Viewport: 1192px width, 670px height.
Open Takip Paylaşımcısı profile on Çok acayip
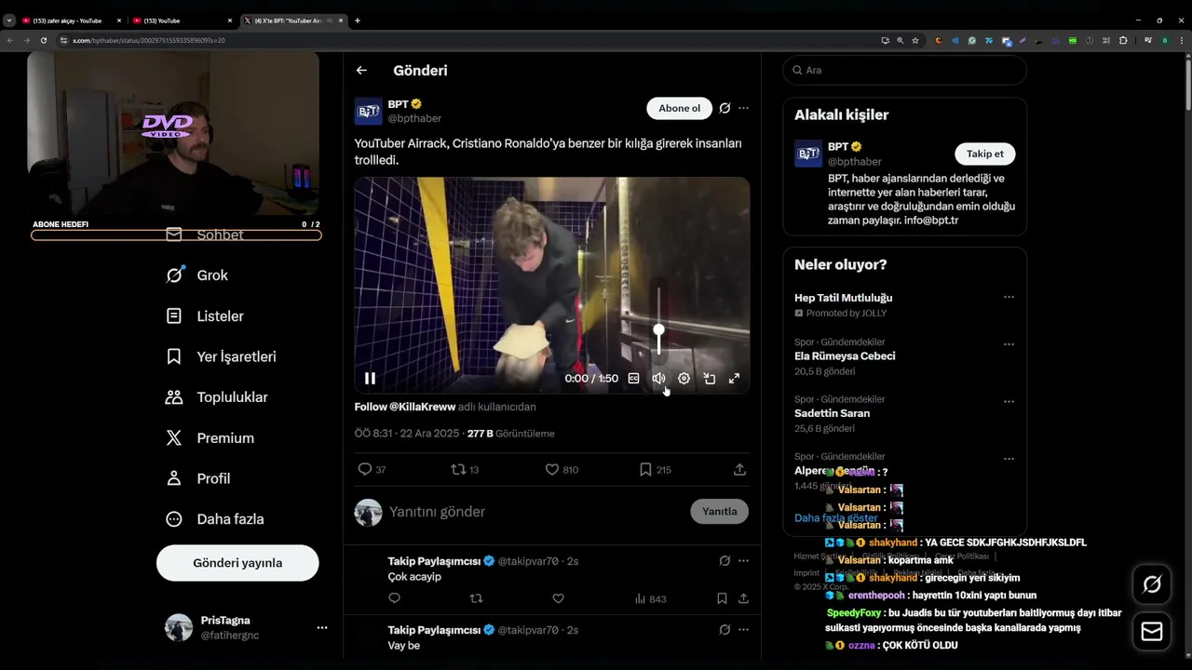(x=434, y=561)
